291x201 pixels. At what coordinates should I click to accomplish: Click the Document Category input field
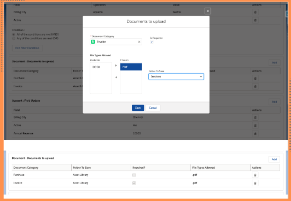click(116, 42)
